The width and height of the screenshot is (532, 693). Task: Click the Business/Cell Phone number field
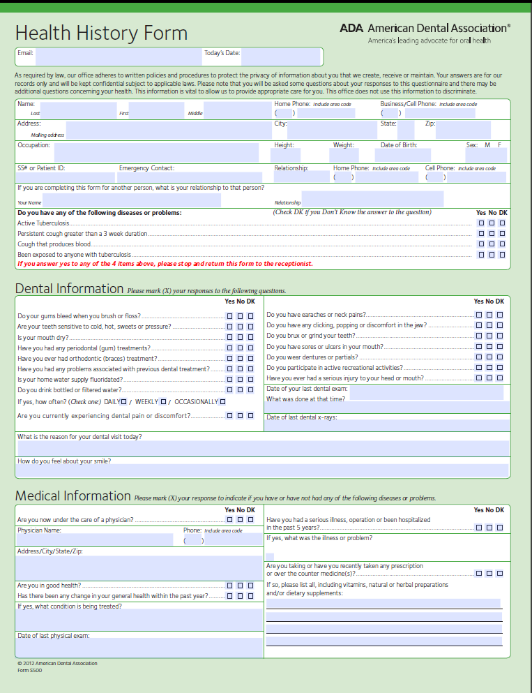pos(440,113)
